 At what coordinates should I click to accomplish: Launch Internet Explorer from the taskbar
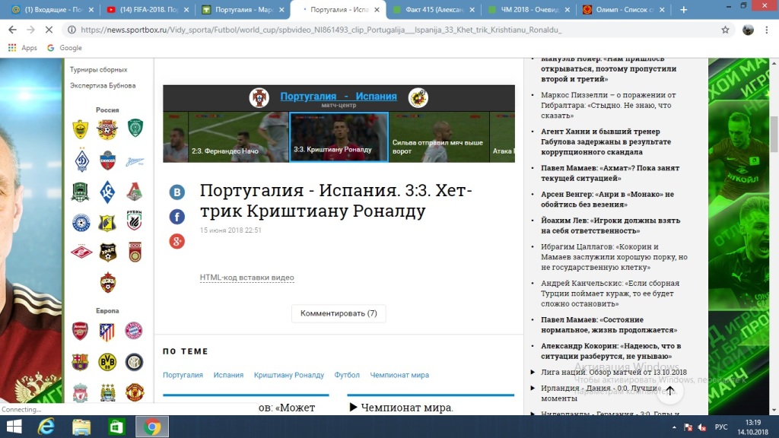tap(46, 427)
